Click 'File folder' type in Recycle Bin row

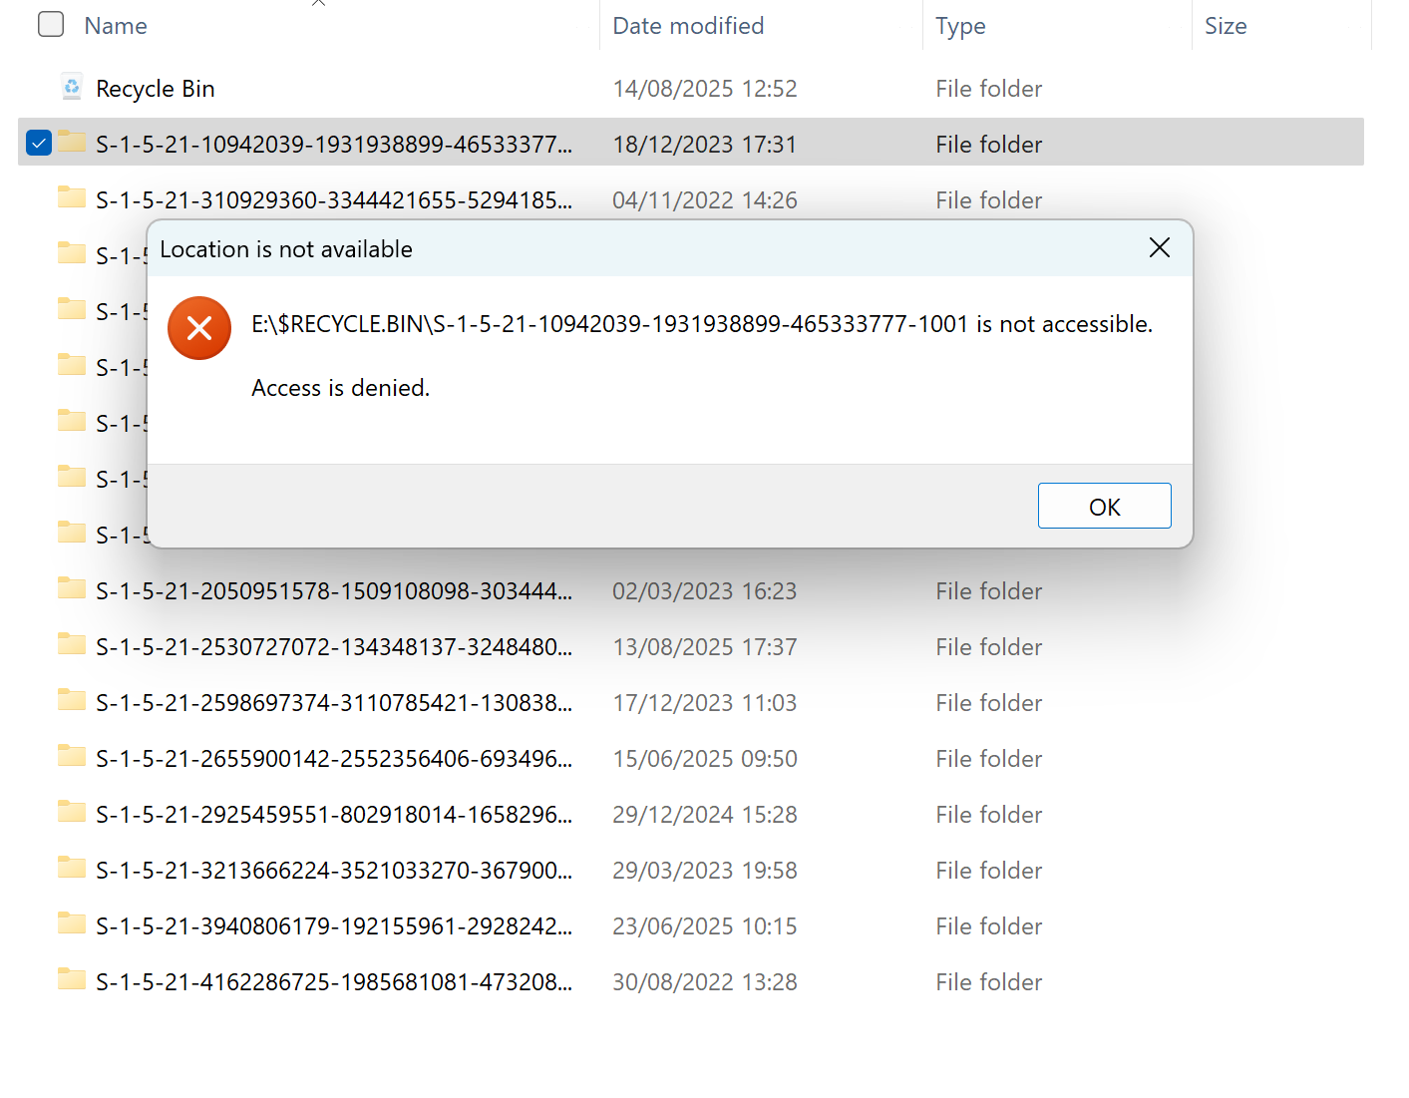988,89
